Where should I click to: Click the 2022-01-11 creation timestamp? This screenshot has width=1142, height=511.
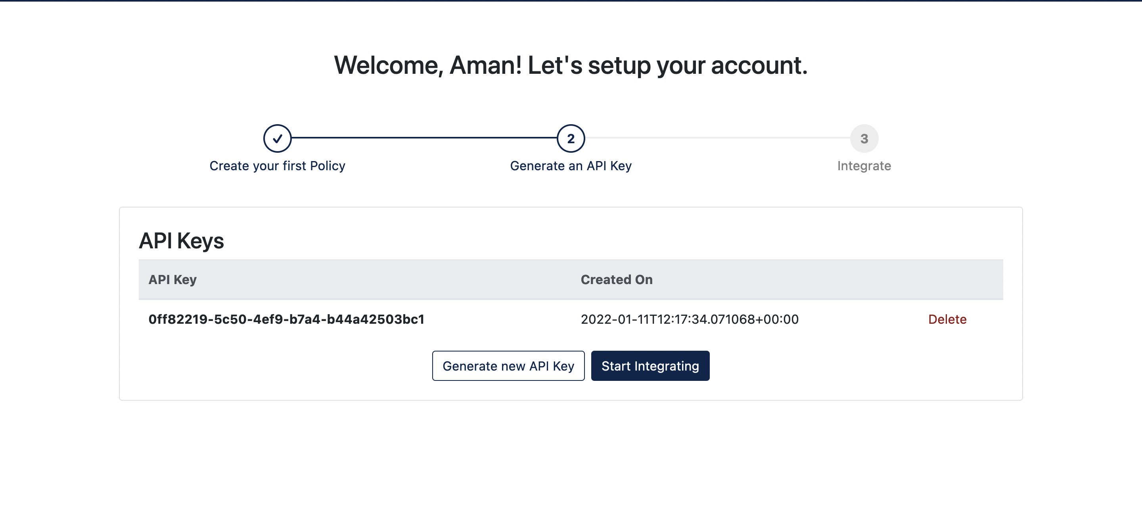click(690, 319)
